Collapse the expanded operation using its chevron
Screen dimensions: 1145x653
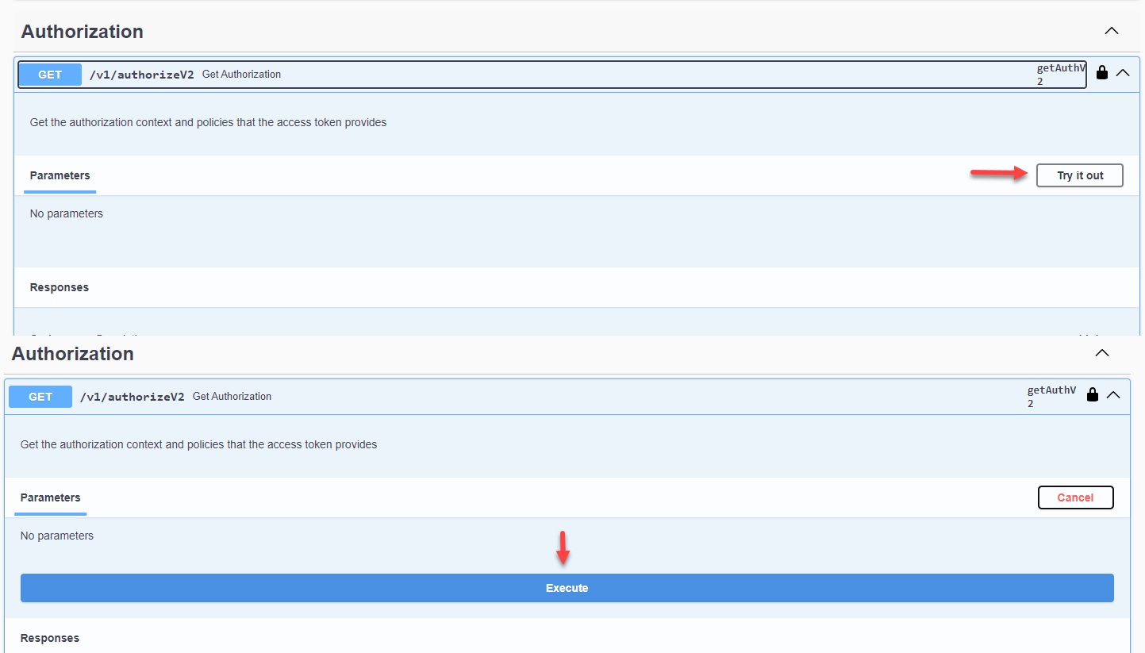[x=1114, y=394]
